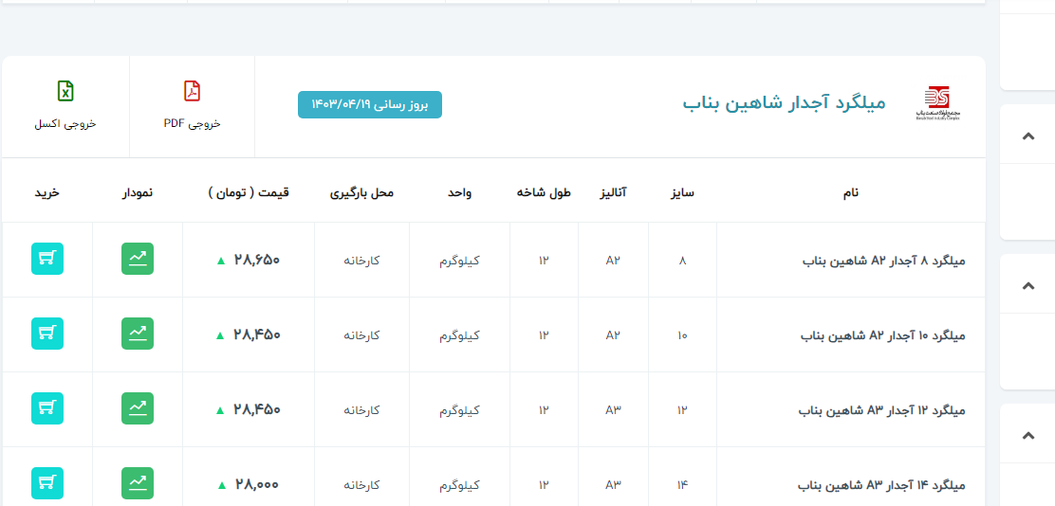The height and width of the screenshot is (506, 1055).
Task: Click the PDF export icon
Action: [x=192, y=92]
